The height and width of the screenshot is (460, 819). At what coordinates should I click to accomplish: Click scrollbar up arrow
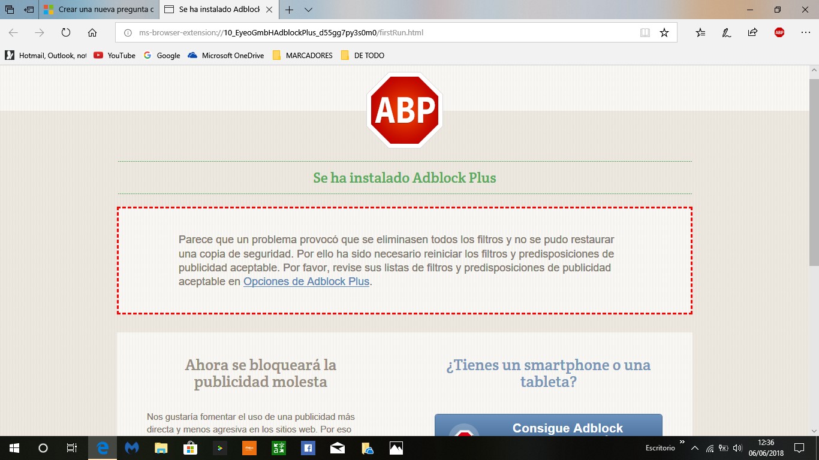click(x=814, y=71)
